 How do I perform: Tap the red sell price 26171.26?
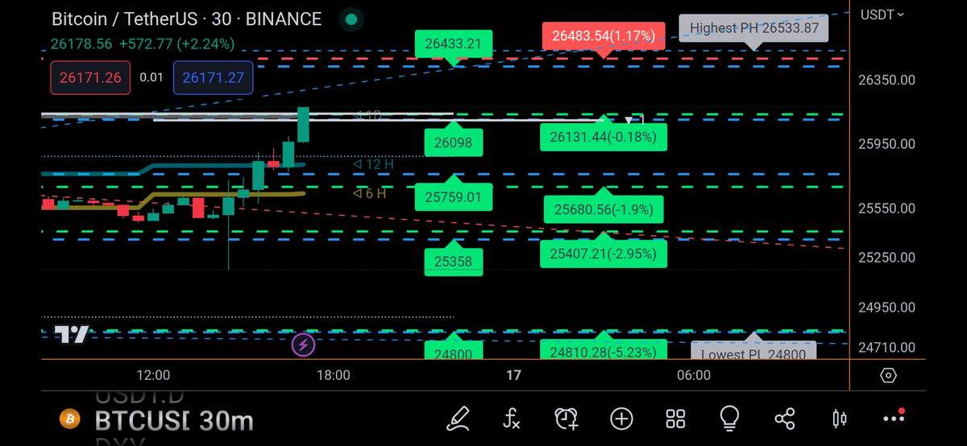coord(79,78)
